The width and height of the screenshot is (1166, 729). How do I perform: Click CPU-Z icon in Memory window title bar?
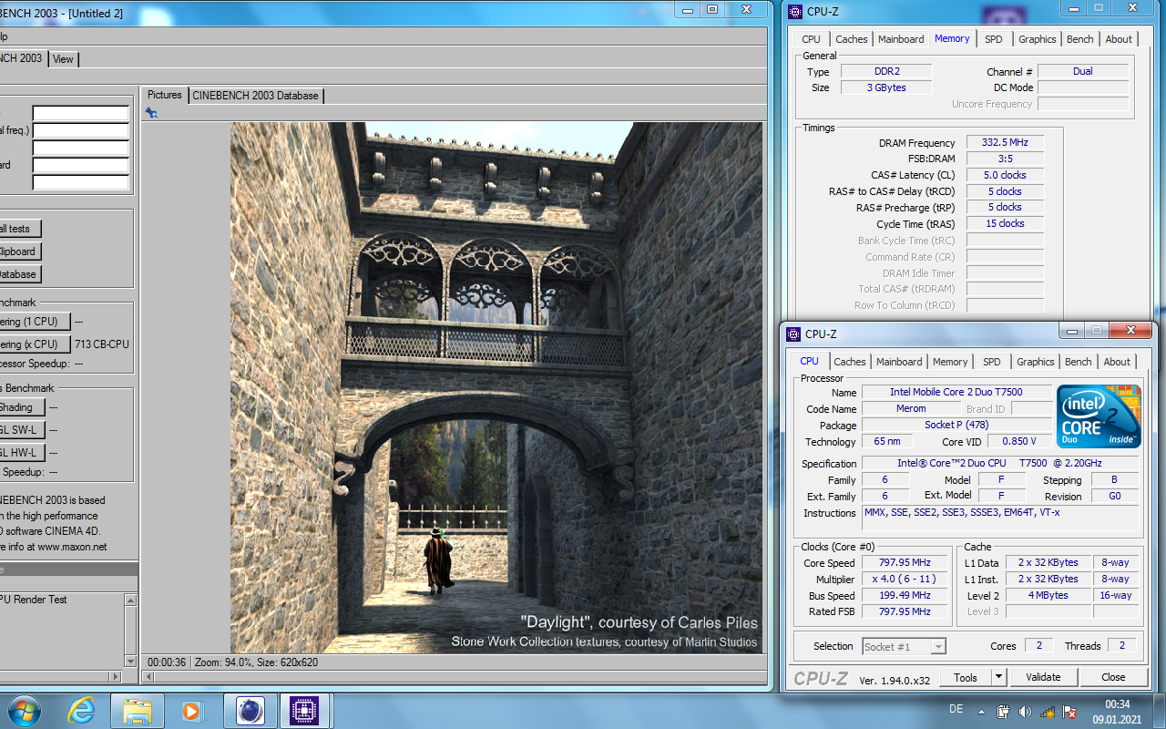tap(796, 12)
